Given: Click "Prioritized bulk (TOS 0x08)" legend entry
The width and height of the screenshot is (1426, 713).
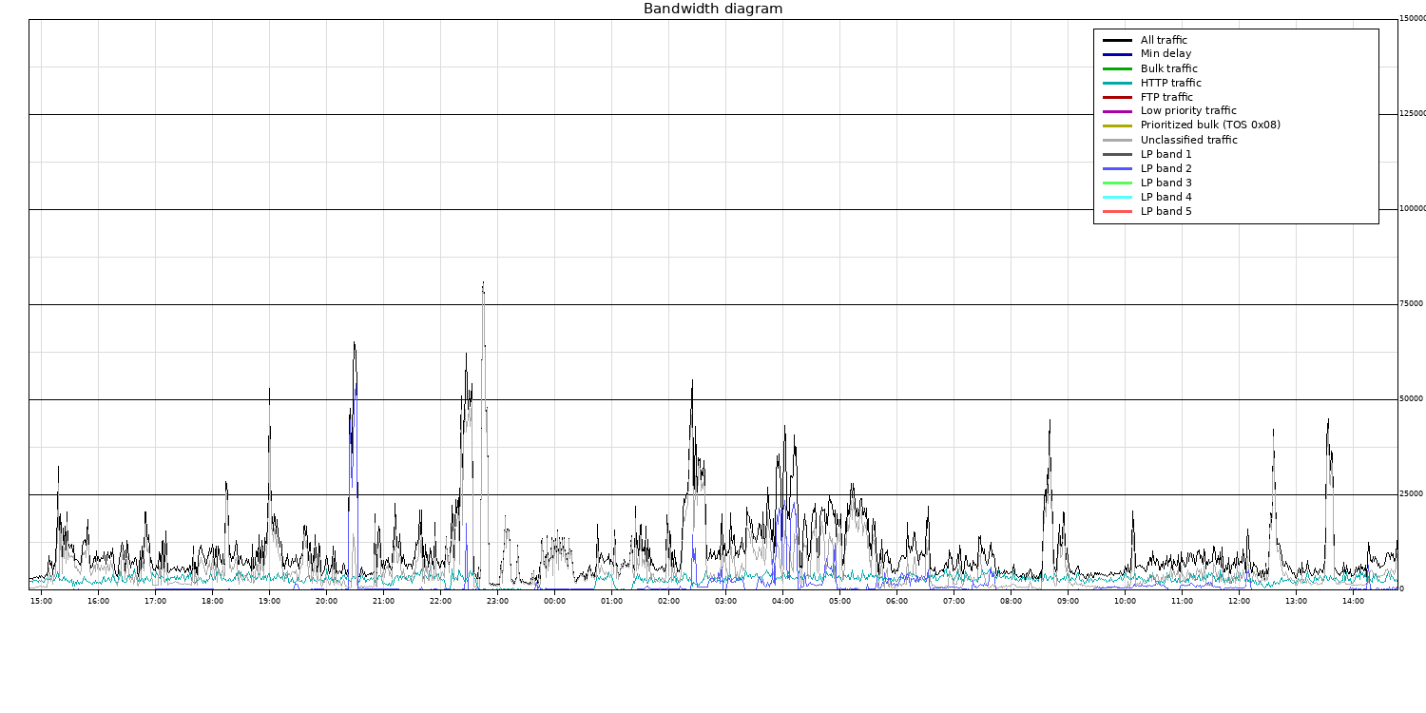Looking at the screenshot, I should click(x=1210, y=125).
